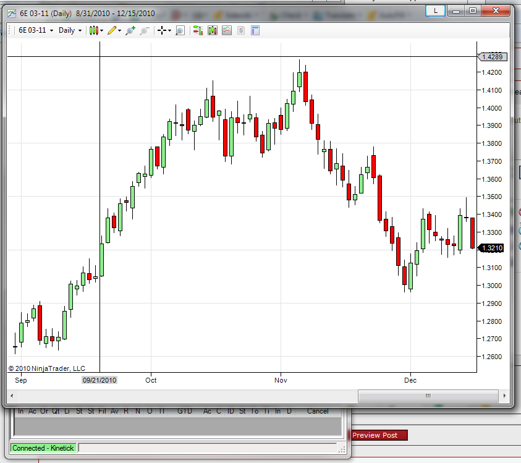Click the scrollbar left arrow

point(12,396)
